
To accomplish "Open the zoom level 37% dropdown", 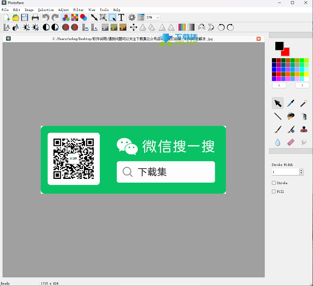I will (153, 17).
